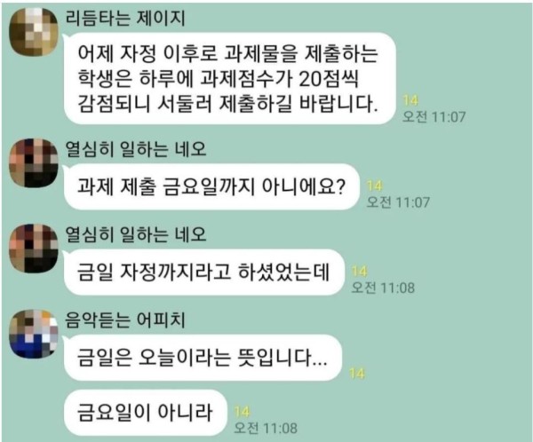This screenshot has width=533, height=442.
Task: Select the message about 20점씩 감점 deduction
Action: 230,78
